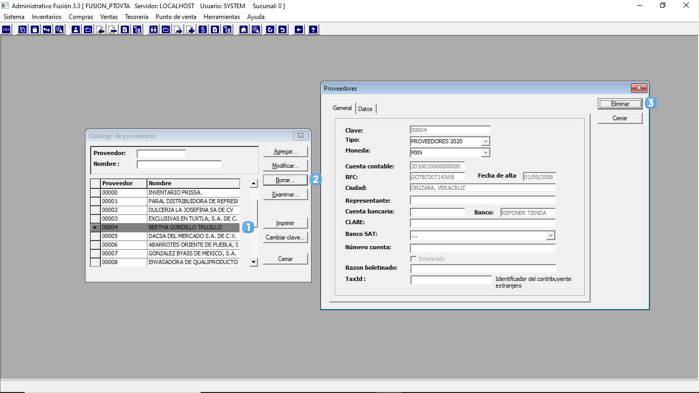Click the folder icon beside the two-people icon

point(165,30)
